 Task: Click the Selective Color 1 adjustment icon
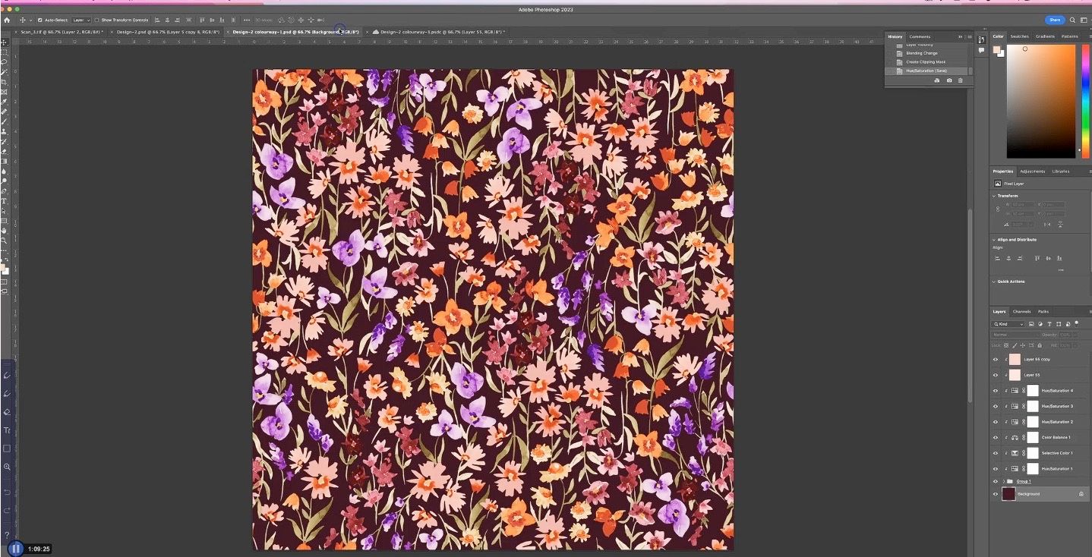pyautogui.click(x=1014, y=453)
